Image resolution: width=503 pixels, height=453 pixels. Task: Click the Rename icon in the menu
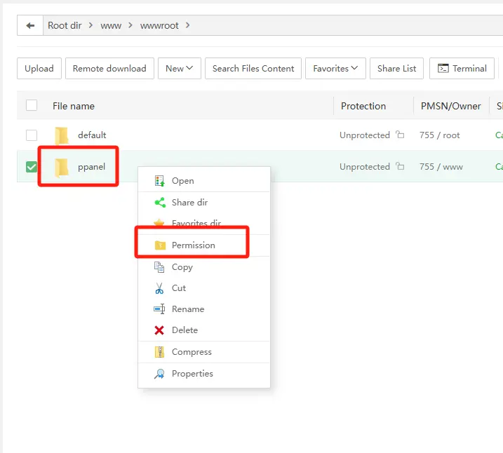(x=159, y=309)
